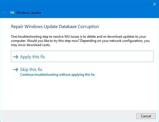
Task: Click the Repair Windows Update Database Corruption heading
Action: (x=55, y=27)
